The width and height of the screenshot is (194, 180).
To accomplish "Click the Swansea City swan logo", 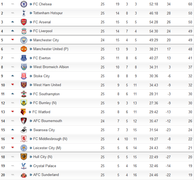I will (24, 130).
